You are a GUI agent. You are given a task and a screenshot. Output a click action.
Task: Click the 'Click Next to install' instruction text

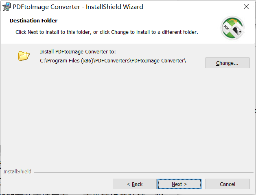(107, 32)
